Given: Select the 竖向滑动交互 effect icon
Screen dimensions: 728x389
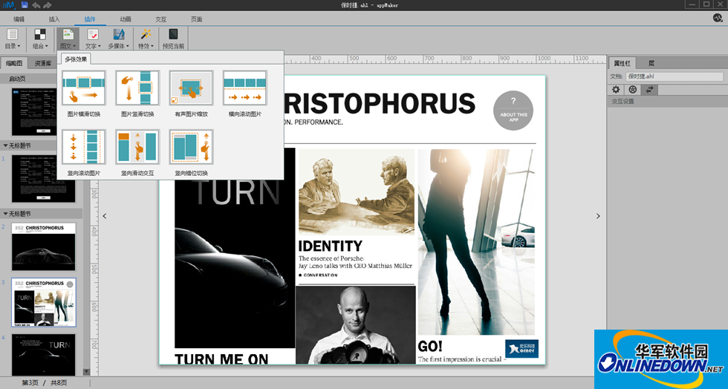Looking at the screenshot, I should (137, 147).
